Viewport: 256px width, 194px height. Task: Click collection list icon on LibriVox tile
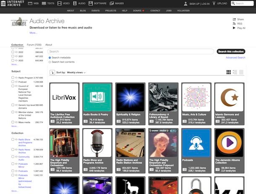52,121
